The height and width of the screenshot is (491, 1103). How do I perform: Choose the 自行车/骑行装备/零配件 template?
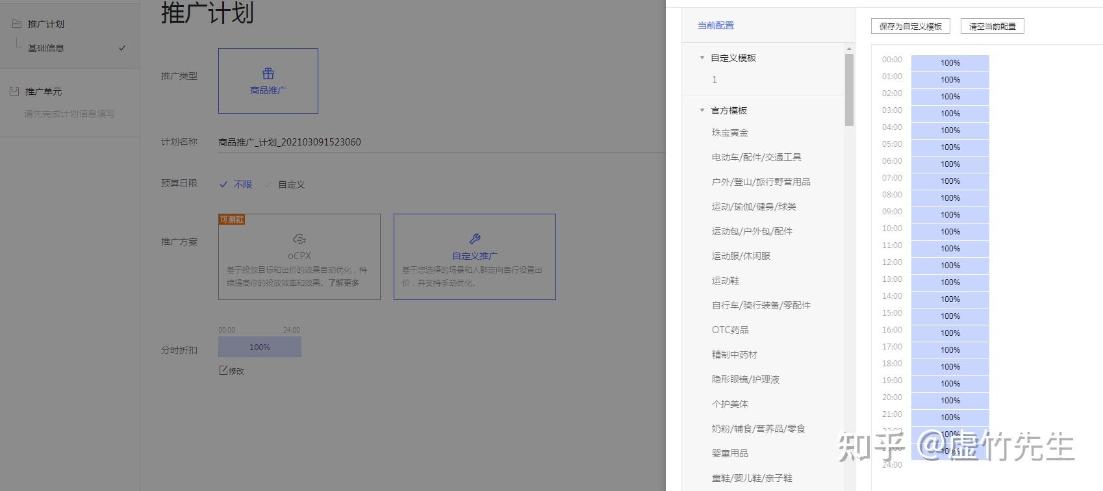tap(761, 305)
